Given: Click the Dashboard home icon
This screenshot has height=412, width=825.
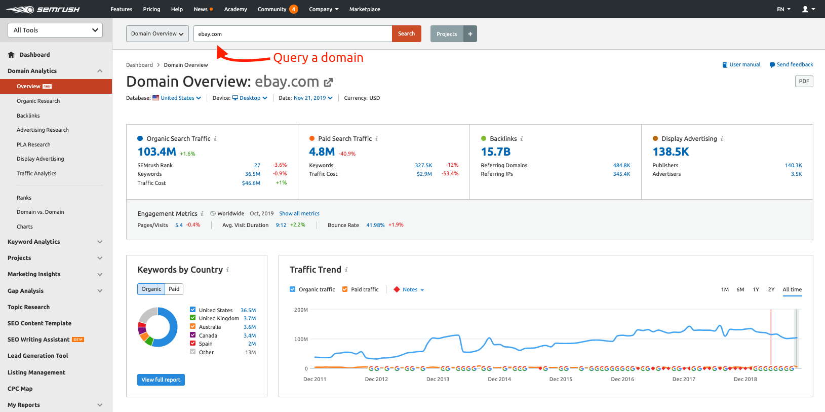Looking at the screenshot, I should (11, 55).
